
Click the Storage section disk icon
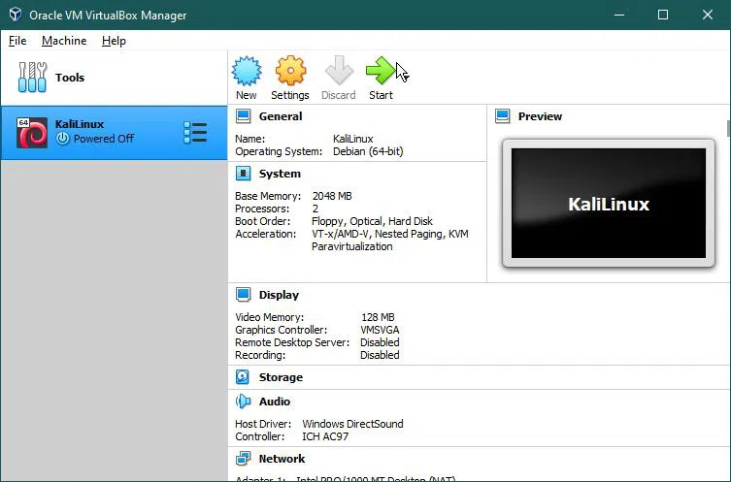243,376
